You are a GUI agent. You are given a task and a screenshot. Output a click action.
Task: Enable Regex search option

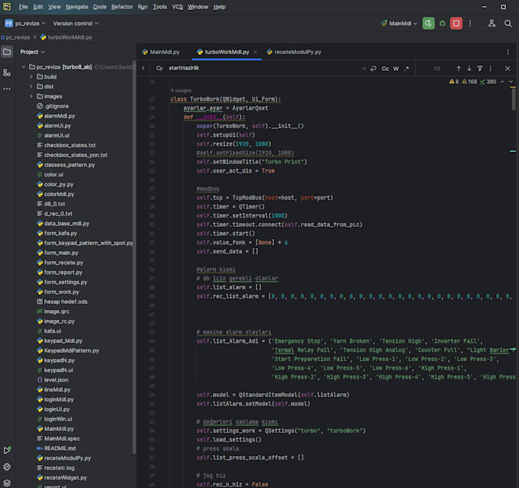(407, 68)
